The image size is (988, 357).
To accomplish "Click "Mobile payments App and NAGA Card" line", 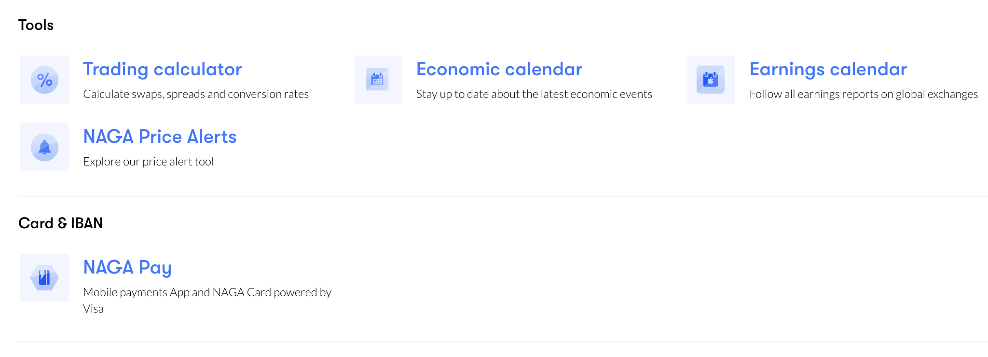I will (x=207, y=292).
